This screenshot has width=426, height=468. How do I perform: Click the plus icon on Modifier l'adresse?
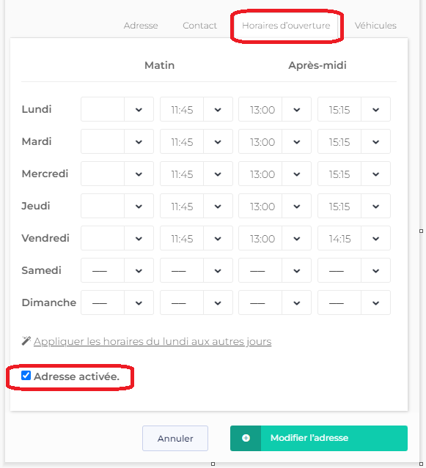click(x=246, y=438)
